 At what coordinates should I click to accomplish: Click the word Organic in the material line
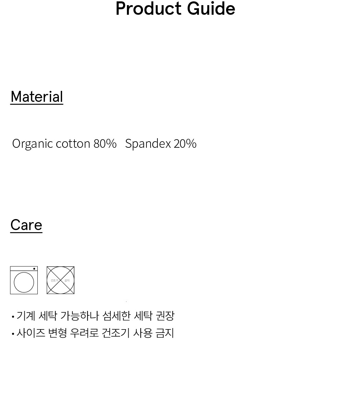[32, 144]
